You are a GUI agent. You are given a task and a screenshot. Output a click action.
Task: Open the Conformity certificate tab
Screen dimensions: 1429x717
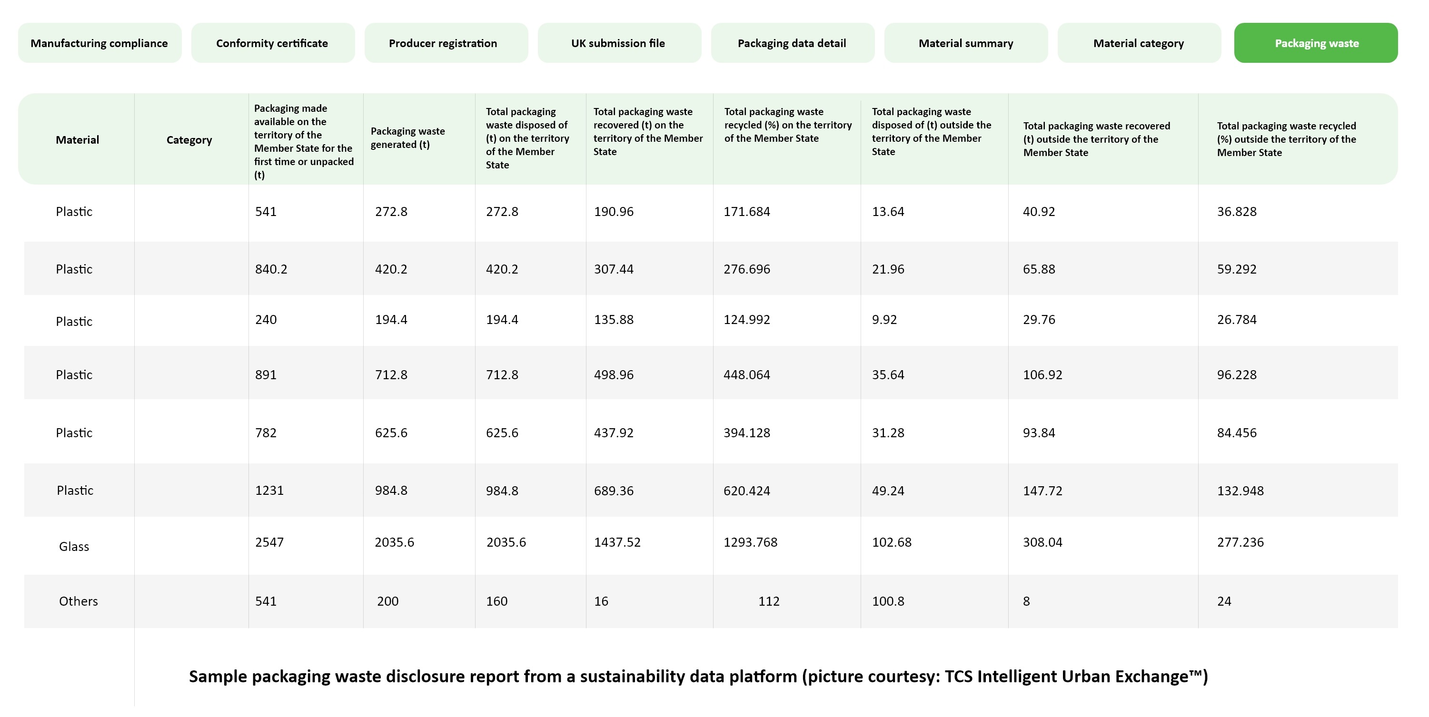pyautogui.click(x=272, y=43)
